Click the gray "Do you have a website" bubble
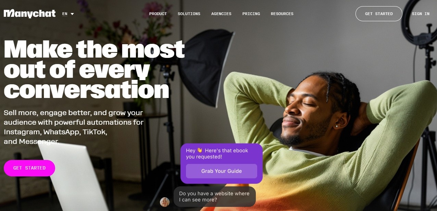This screenshot has height=211, width=437. tap(215, 197)
